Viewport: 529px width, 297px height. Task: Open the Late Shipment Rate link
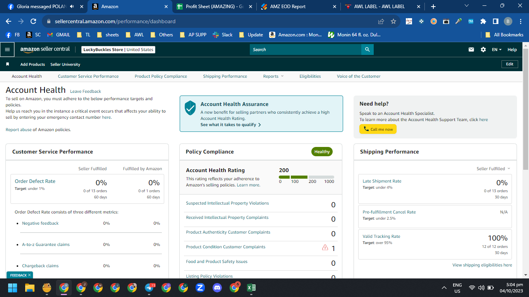click(x=382, y=181)
